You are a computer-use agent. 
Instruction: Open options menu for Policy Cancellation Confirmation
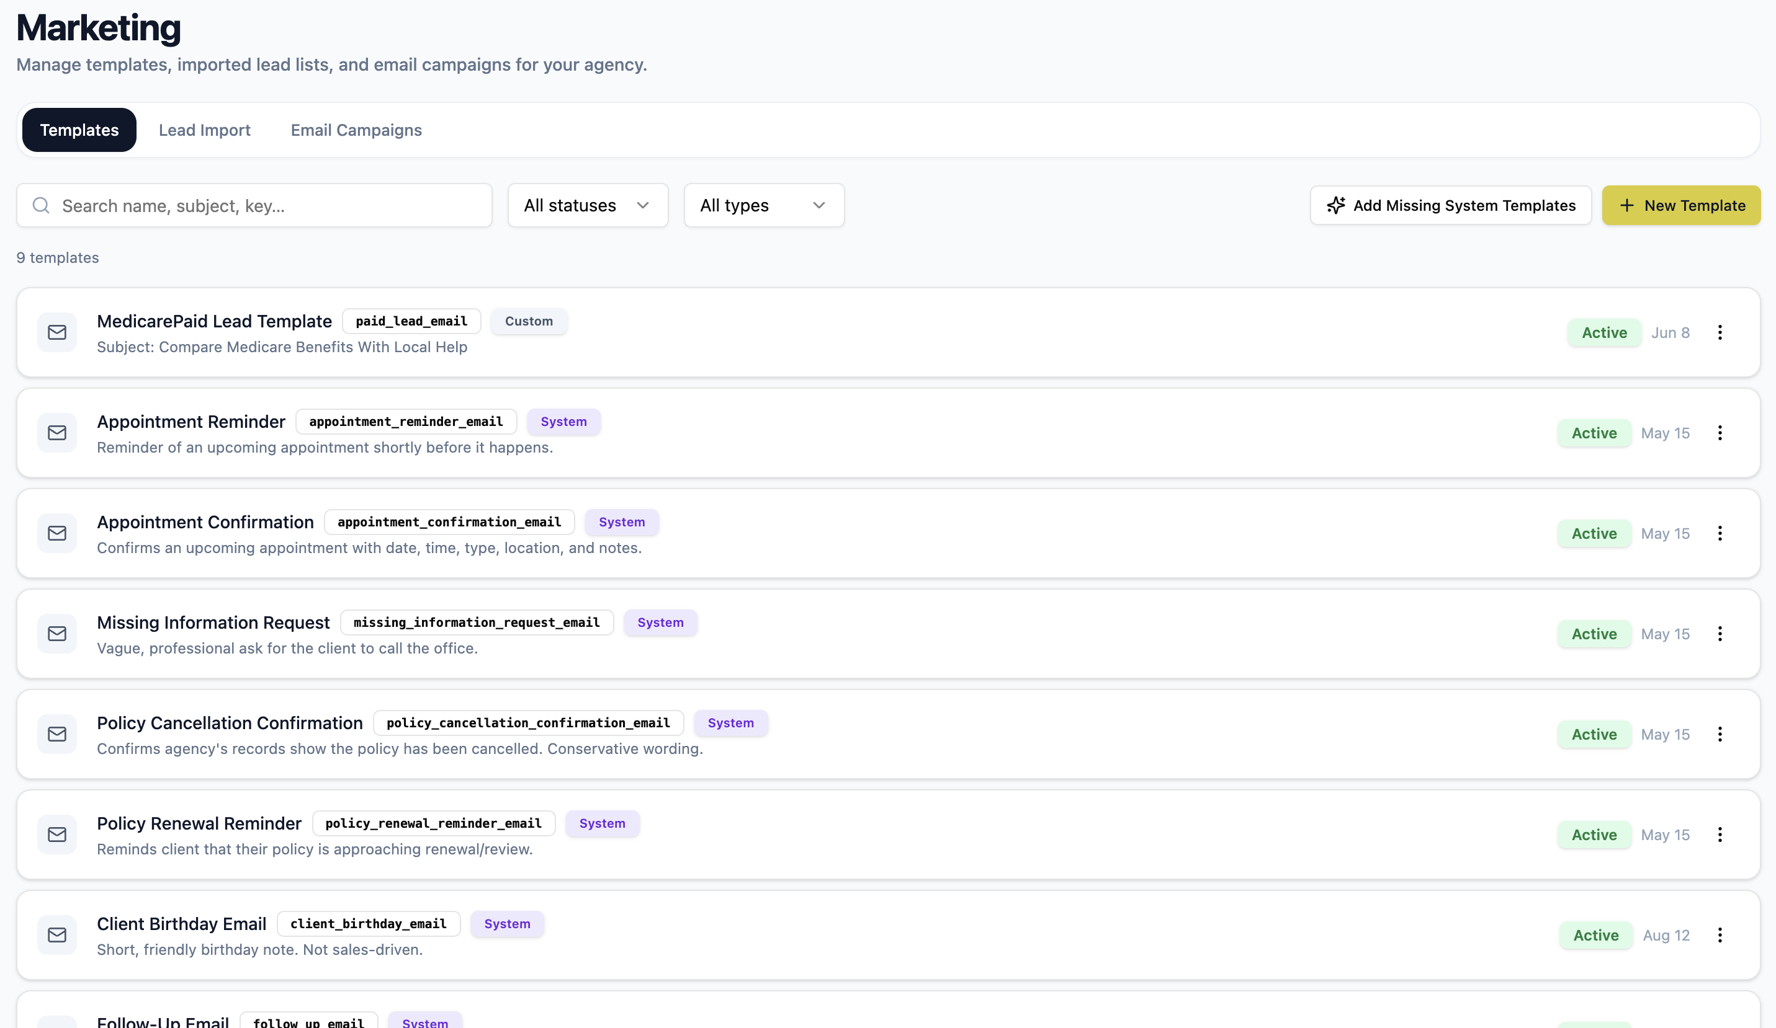pos(1720,734)
